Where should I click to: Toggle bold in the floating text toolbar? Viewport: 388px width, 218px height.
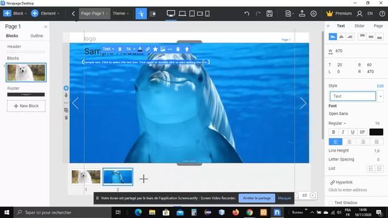pyautogui.click(x=120, y=49)
